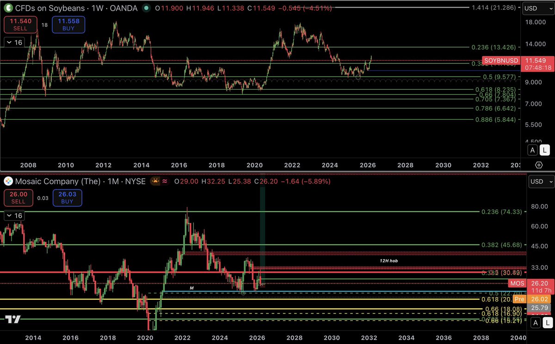Click 2038 on Mosaic time axis
The image size is (555, 344).
(480, 338)
